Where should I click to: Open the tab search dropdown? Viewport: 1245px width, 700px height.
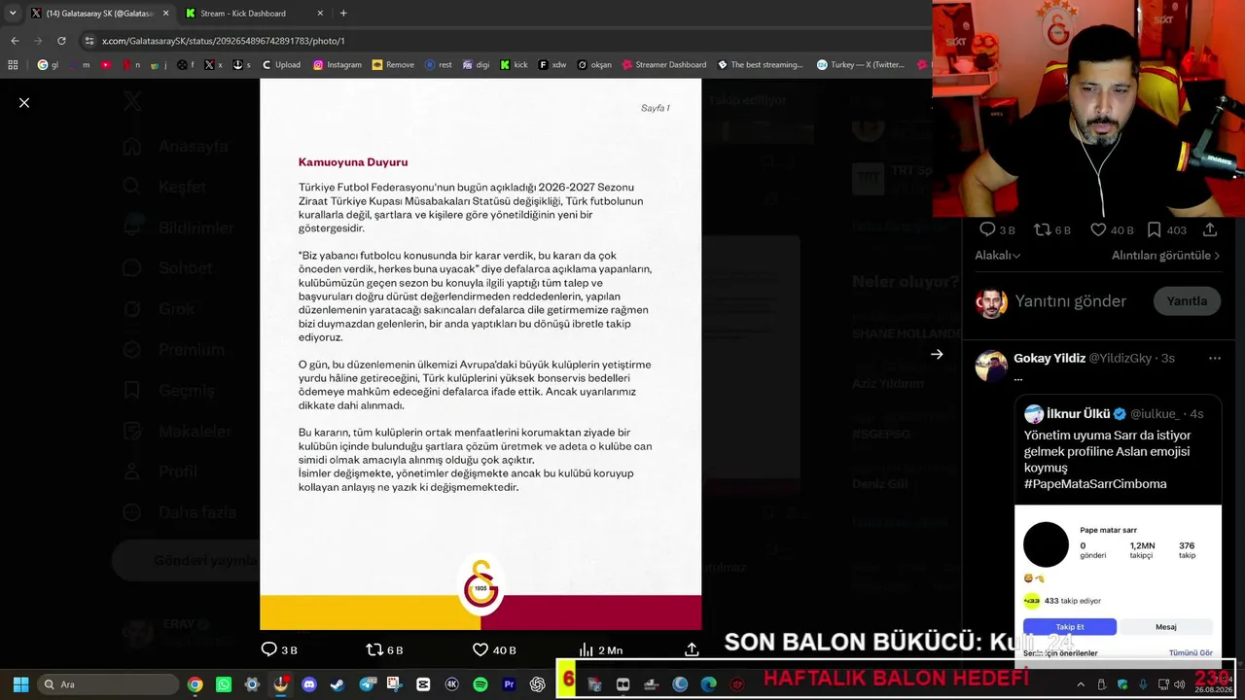point(12,14)
